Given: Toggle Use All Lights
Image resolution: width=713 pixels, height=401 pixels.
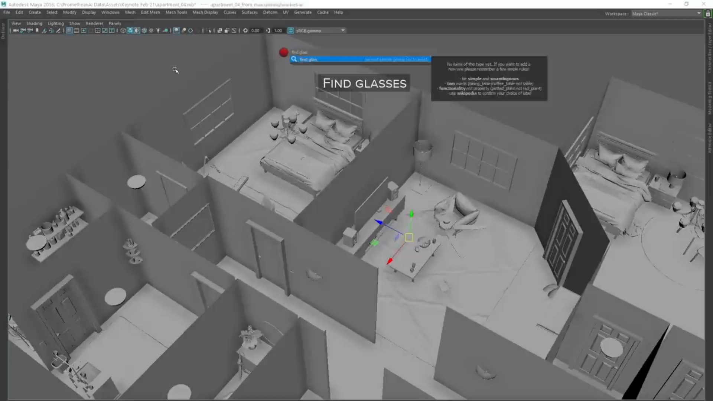Looking at the screenshot, I should pos(158,30).
